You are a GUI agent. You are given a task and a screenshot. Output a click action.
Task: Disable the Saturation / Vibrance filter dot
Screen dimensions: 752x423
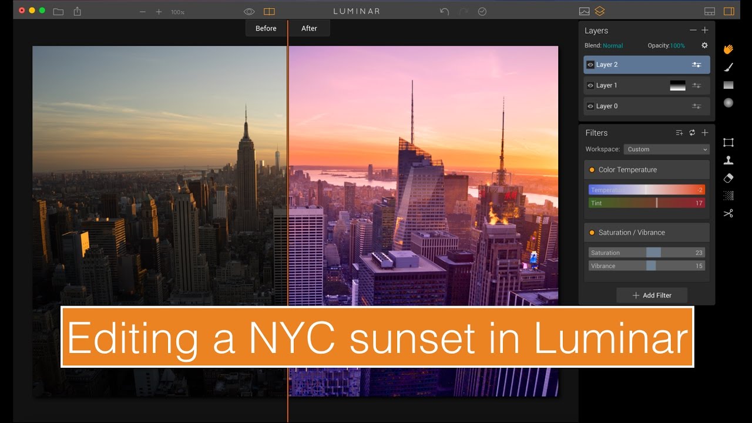pos(592,233)
